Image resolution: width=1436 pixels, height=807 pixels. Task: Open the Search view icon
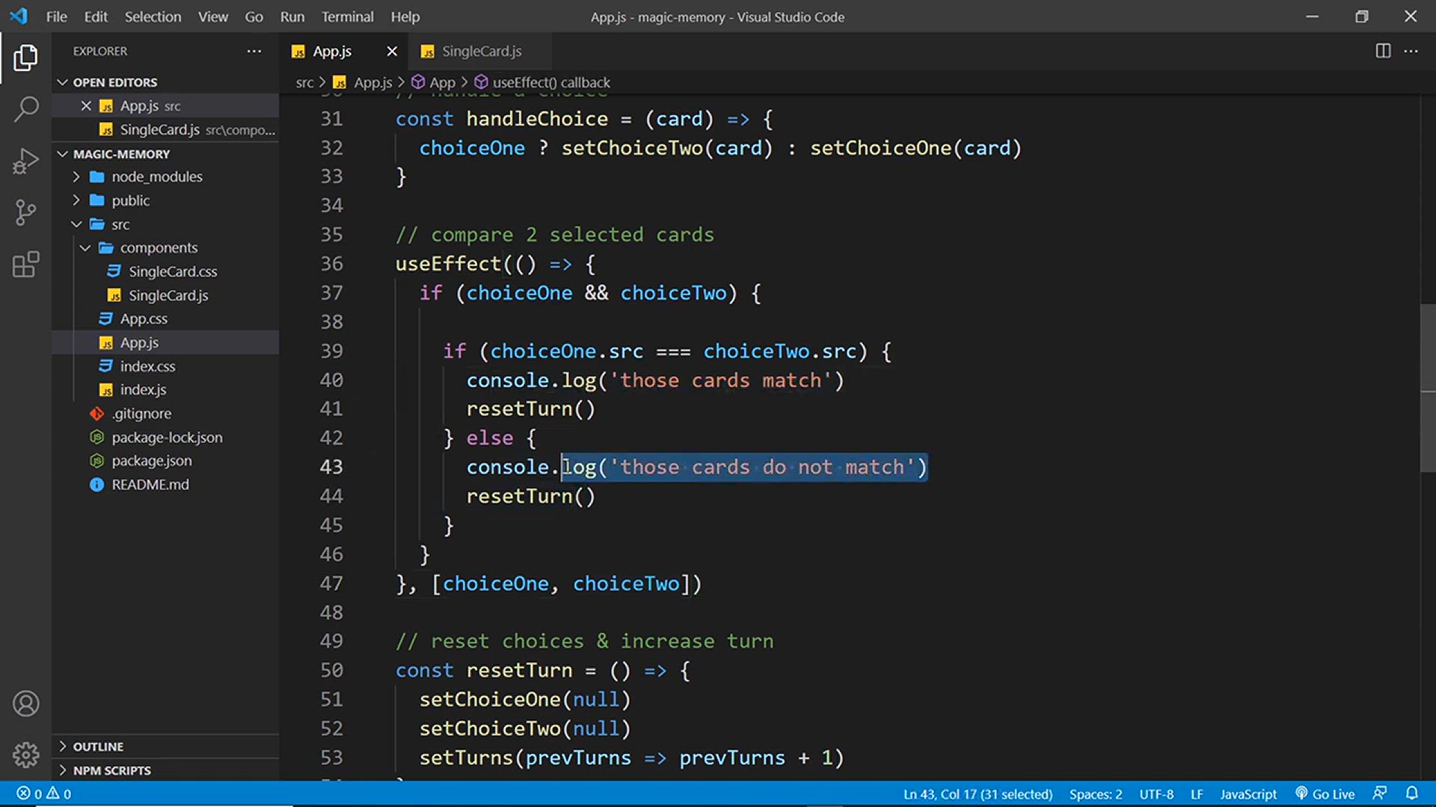25,109
